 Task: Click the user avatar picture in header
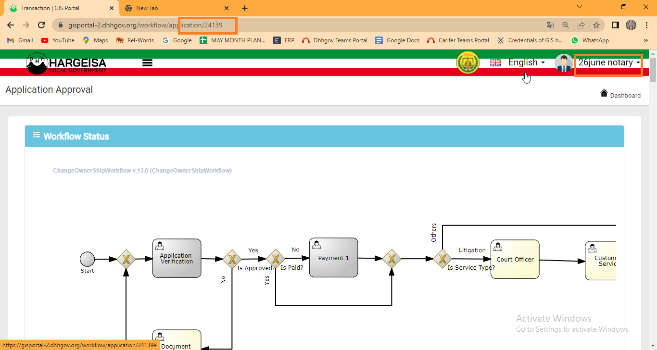coord(564,63)
